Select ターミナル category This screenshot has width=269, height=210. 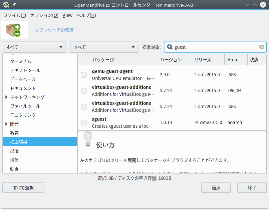point(21,61)
